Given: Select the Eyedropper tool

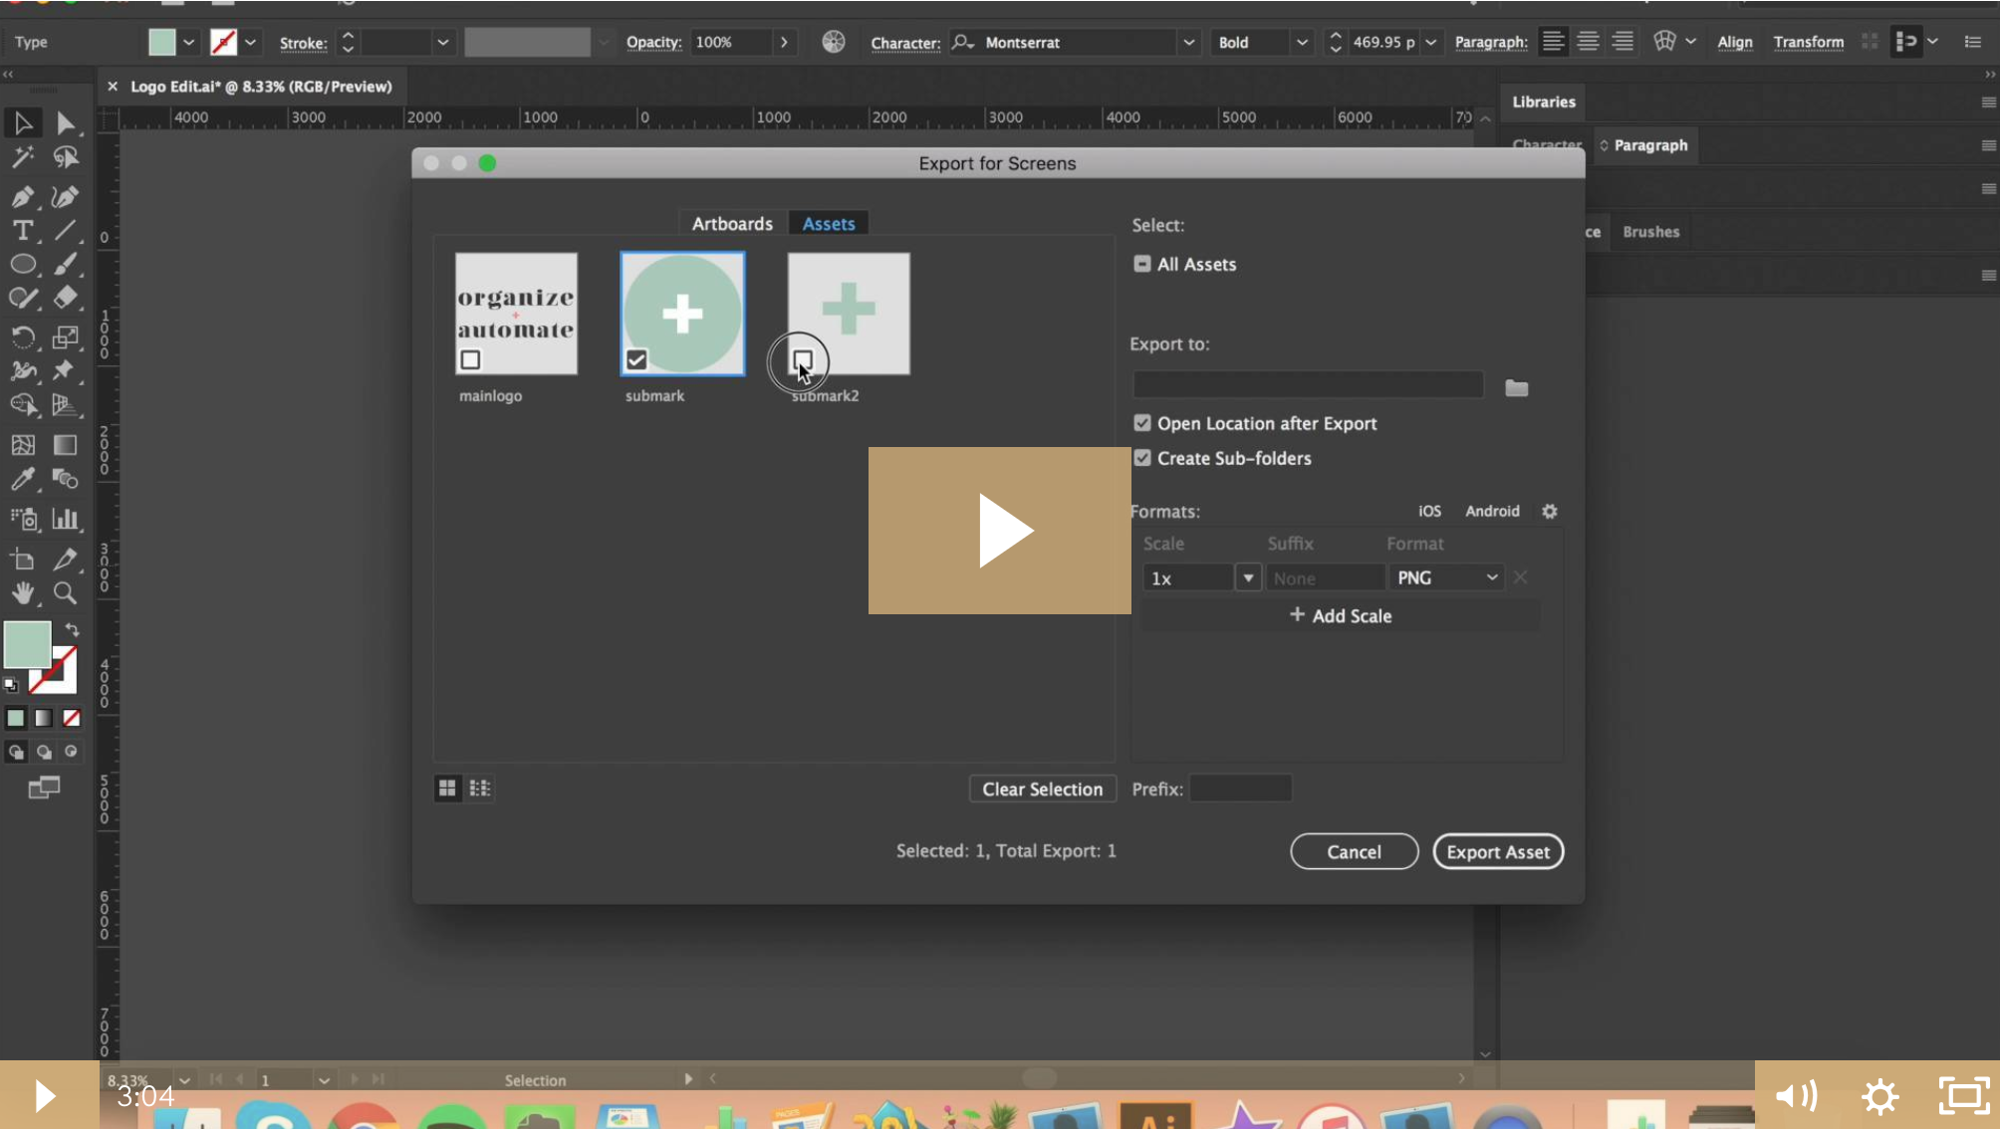Looking at the screenshot, I should [x=23, y=479].
